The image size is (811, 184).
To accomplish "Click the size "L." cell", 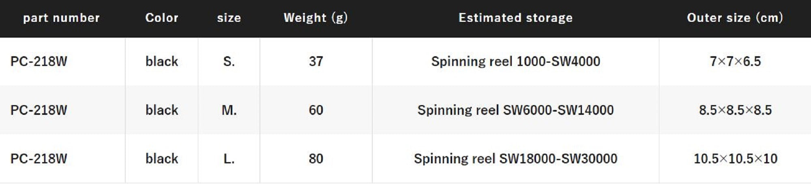I will pyautogui.click(x=229, y=159).
